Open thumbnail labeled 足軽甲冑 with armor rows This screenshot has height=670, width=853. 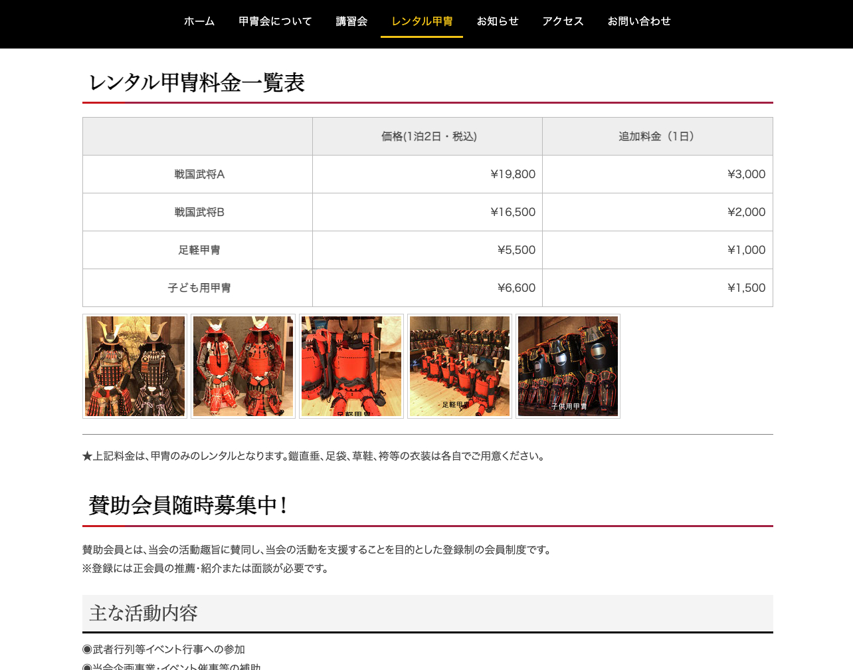pos(460,366)
